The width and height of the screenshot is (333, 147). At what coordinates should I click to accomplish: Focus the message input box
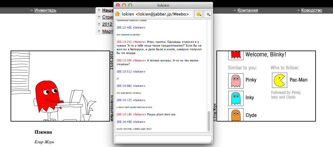click(x=163, y=139)
